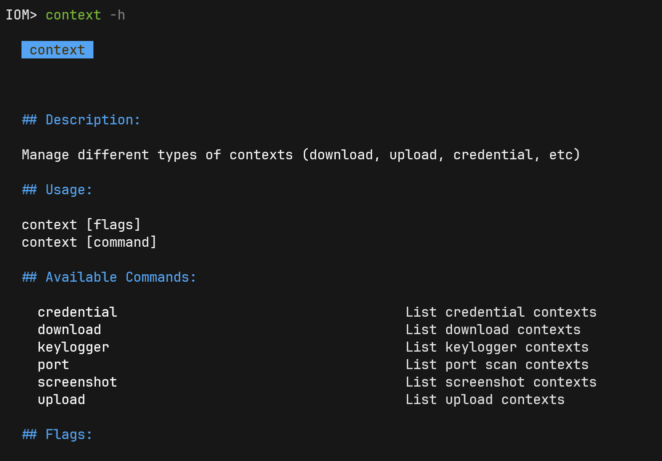Image resolution: width=662 pixels, height=461 pixels.
Task: Click the IOM> prompt
Action: [x=21, y=15]
